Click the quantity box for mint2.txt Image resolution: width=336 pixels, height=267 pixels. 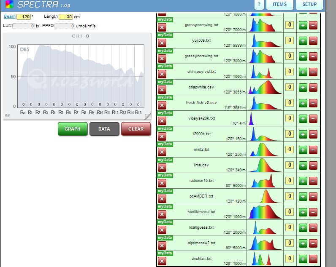(290, 150)
